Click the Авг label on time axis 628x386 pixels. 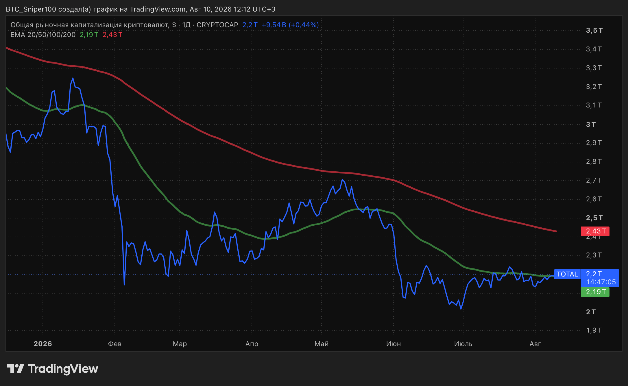point(535,344)
